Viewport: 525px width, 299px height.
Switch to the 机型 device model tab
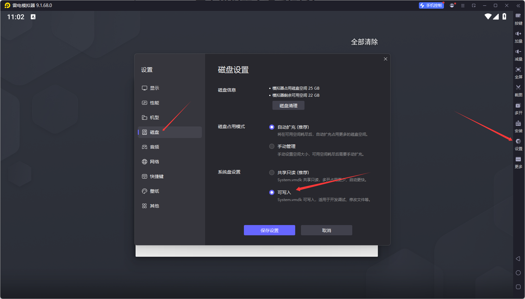pos(170,117)
